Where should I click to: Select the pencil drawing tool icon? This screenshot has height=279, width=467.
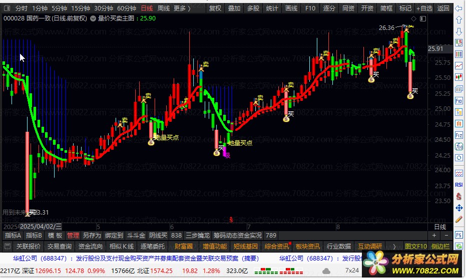pyautogui.click(x=459, y=220)
